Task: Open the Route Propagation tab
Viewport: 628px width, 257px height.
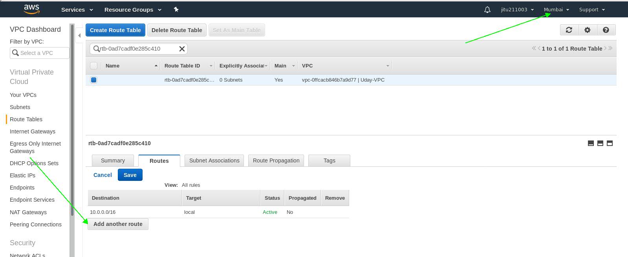Action: tap(276, 160)
